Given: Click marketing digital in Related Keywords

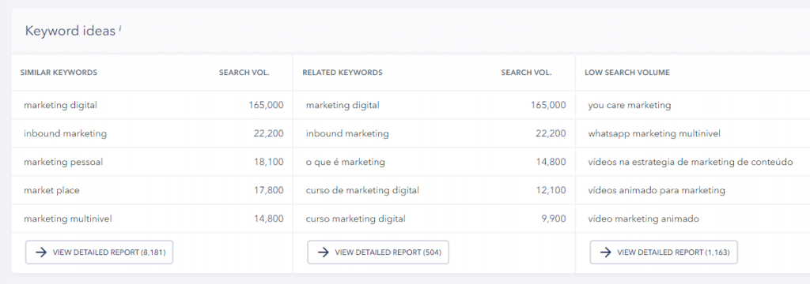Looking at the screenshot, I should coord(343,105).
